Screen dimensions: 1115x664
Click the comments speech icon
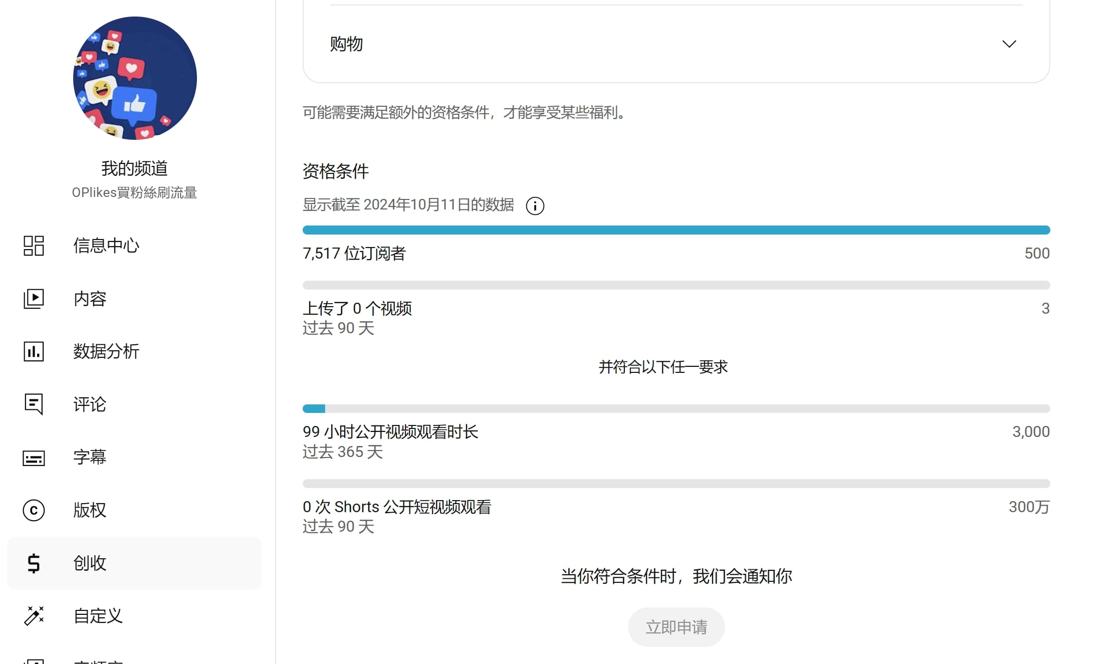pos(34,404)
